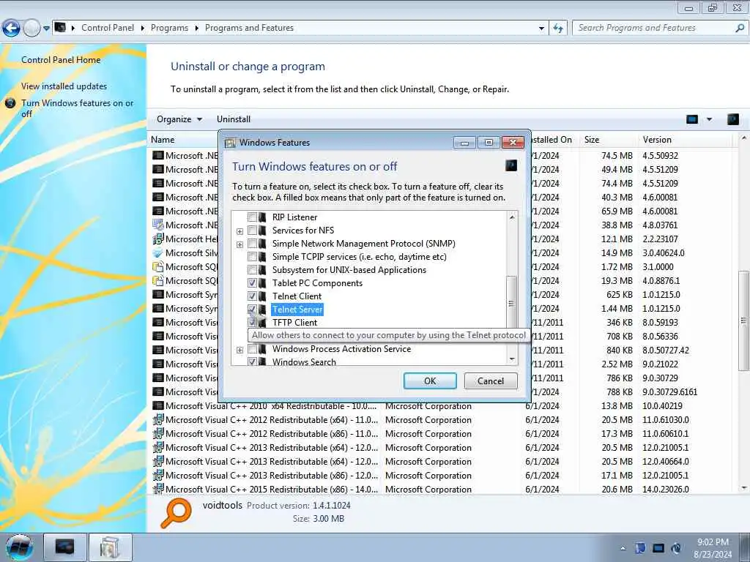750x562 pixels.
Task: Click icon of Visual C++ 2012 Redistributable (x64)
Action: coord(158,419)
